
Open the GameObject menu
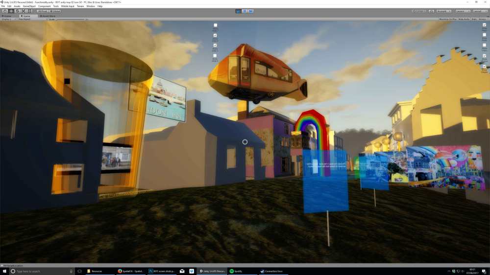[29, 6]
